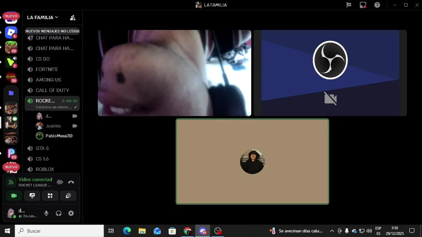422x237 pixels.
Task: Join the CALL OF DUTY voice channel
Action: 53,91
